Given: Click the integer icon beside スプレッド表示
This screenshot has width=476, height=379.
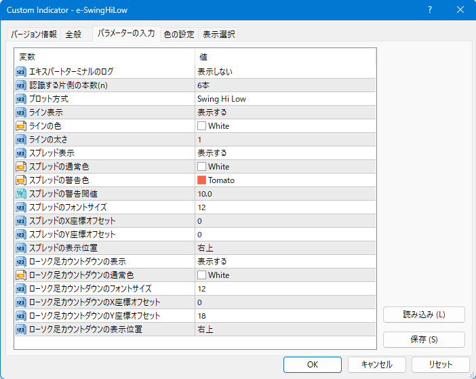Looking at the screenshot, I should pos(20,153).
